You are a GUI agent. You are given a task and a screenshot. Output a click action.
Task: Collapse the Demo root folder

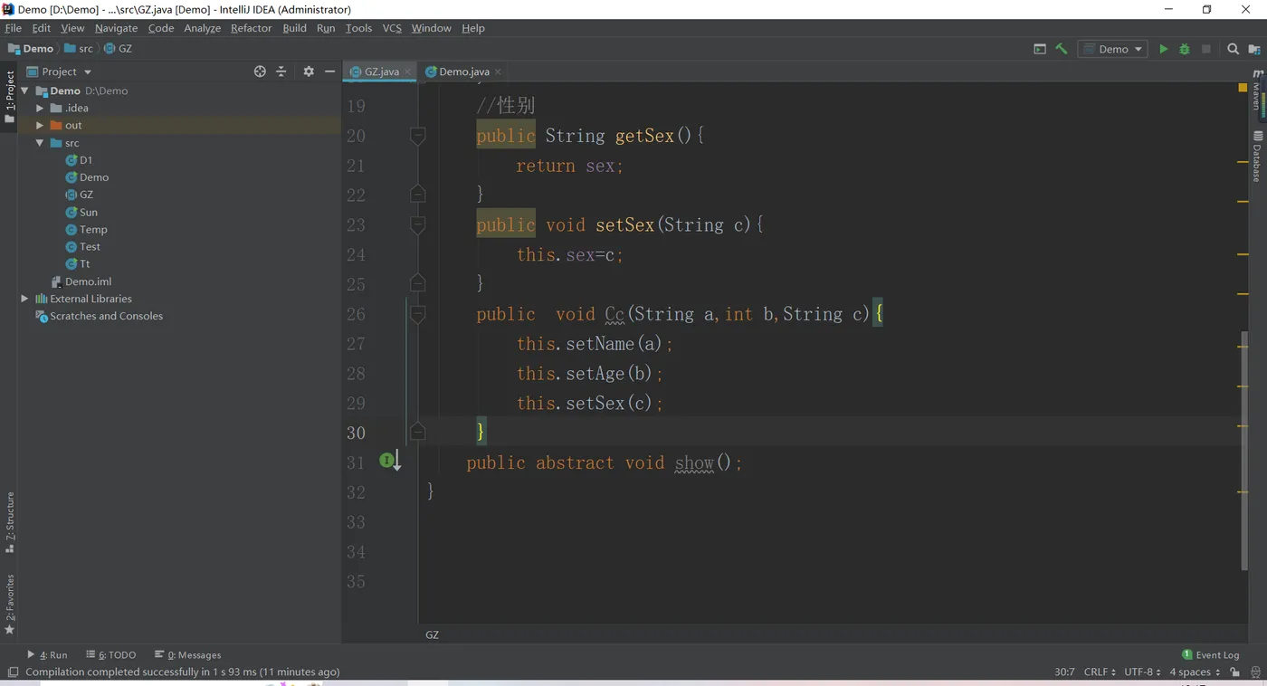(24, 91)
